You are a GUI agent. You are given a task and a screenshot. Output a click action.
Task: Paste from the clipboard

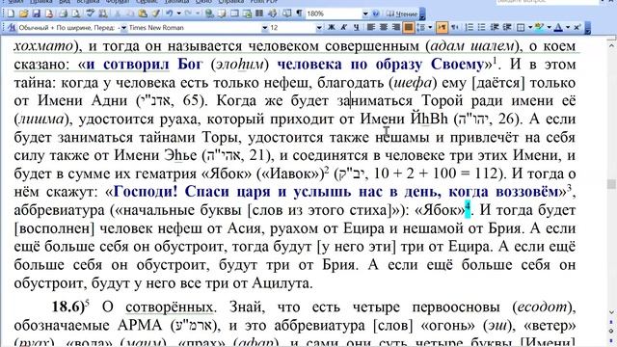pos(143,13)
